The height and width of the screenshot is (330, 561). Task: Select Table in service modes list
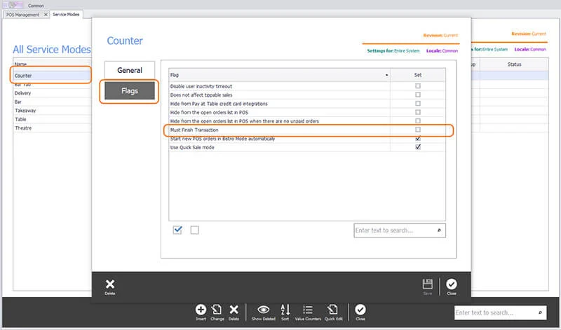point(52,119)
